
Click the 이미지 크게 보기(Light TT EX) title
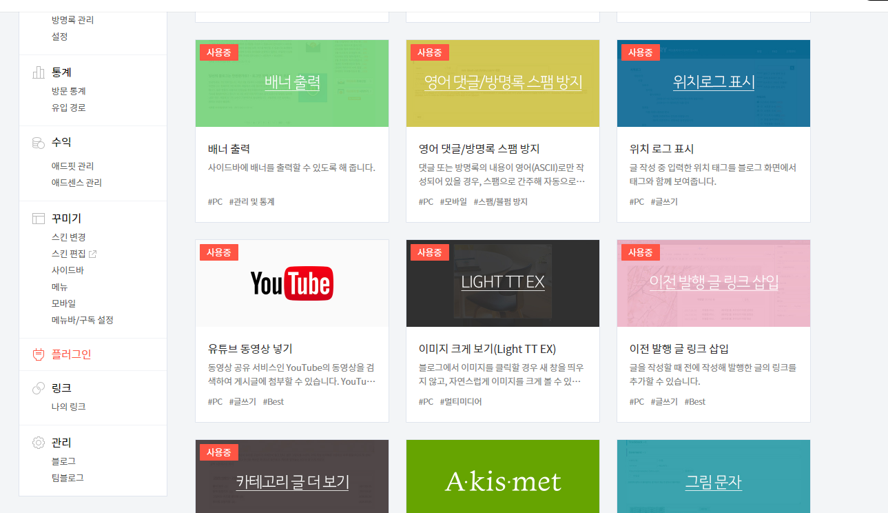click(487, 349)
